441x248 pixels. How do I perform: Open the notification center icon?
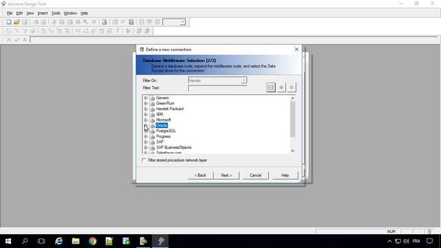429,241
